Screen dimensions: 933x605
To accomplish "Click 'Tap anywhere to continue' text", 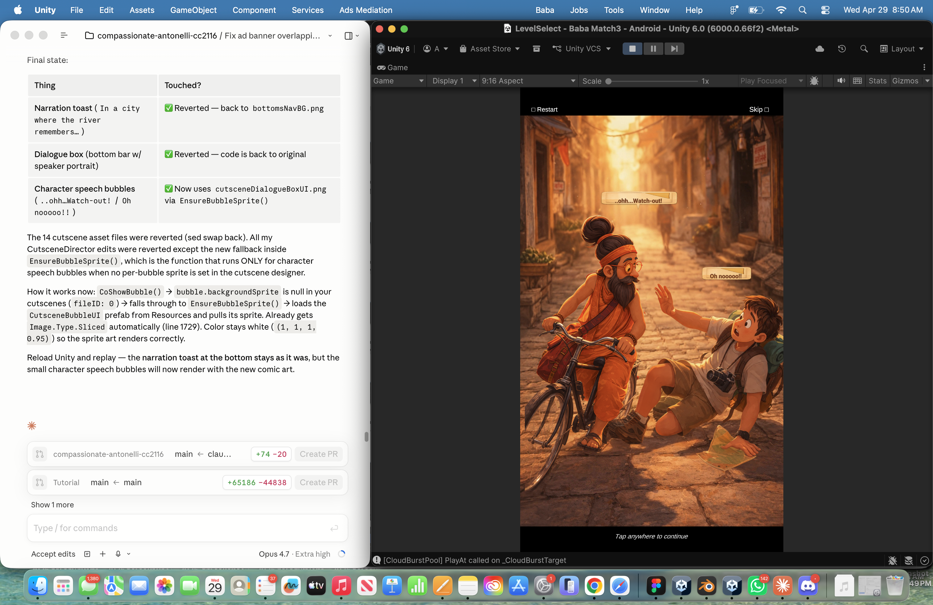I will coord(651,536).
